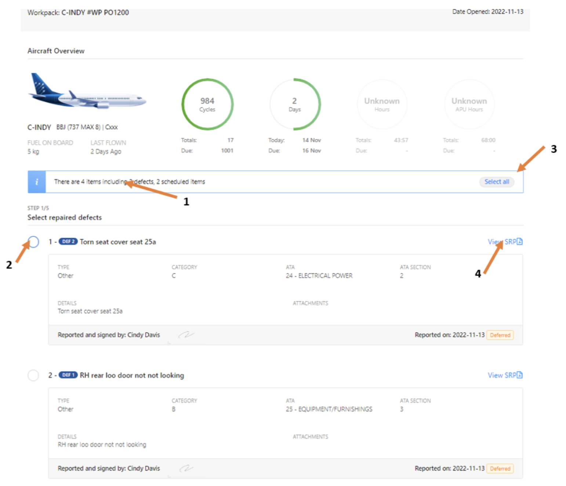Viewport: 566px width, 486px height.
Task: Click the Deferred status tag on defect 1
Action: point(500,335)
